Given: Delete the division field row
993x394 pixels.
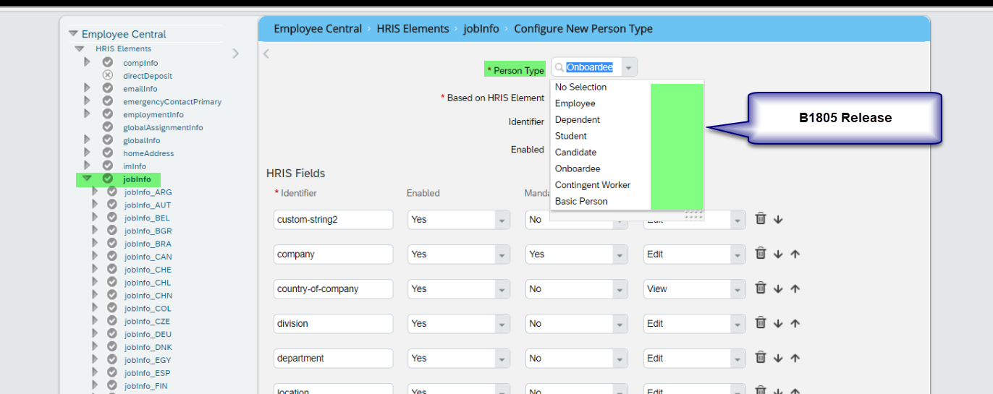Looking at the screenshot, I should tap(761, 323).
